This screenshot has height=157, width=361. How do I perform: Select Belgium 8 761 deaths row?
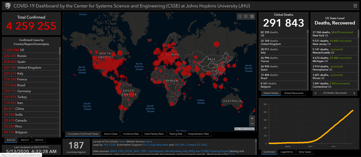click(283, 85)
